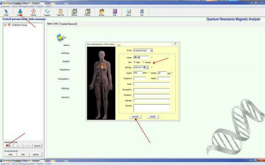Image resolution: width=265 pixels, height=165 pixels.
Task: Open the Group dropdown in the dialog
Action: (x=151, y=50)
